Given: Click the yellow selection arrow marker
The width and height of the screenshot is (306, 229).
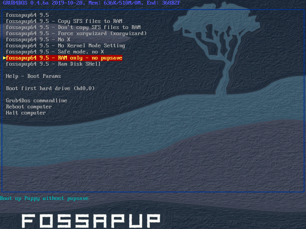Looking at the screenshot, I should (x=4, y=58).
